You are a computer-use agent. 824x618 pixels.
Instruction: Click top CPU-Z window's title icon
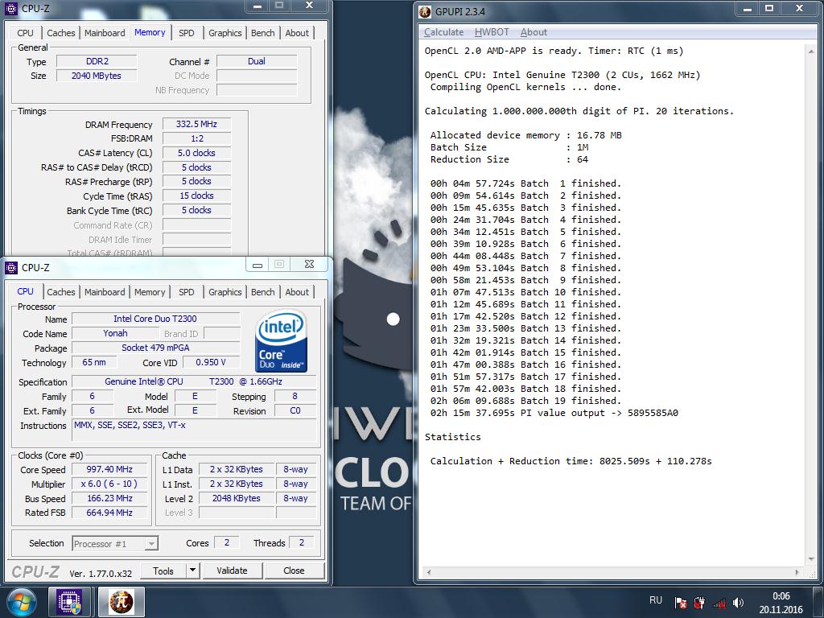pyautogui.click(x=11, y=8)
